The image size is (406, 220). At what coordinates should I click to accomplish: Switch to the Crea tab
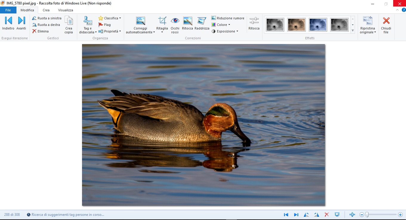(46, 10)
